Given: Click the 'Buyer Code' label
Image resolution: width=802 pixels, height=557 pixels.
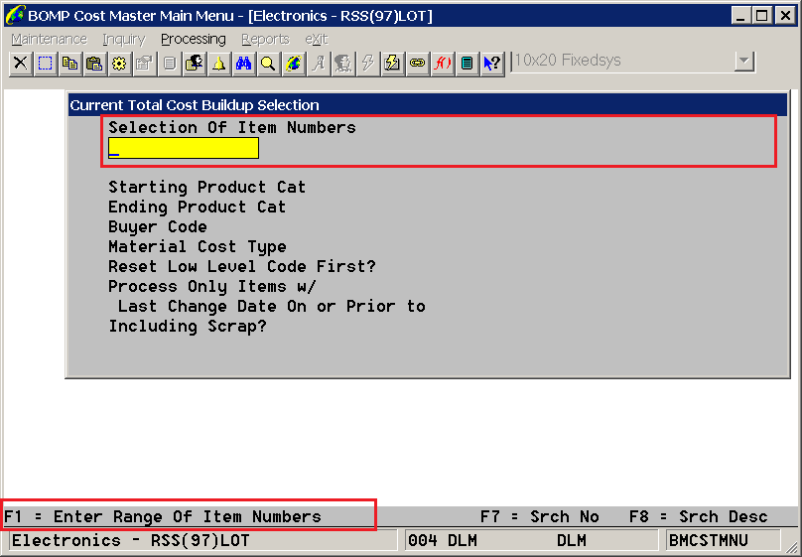Looking at the screenshot, I should coord(158,226).
